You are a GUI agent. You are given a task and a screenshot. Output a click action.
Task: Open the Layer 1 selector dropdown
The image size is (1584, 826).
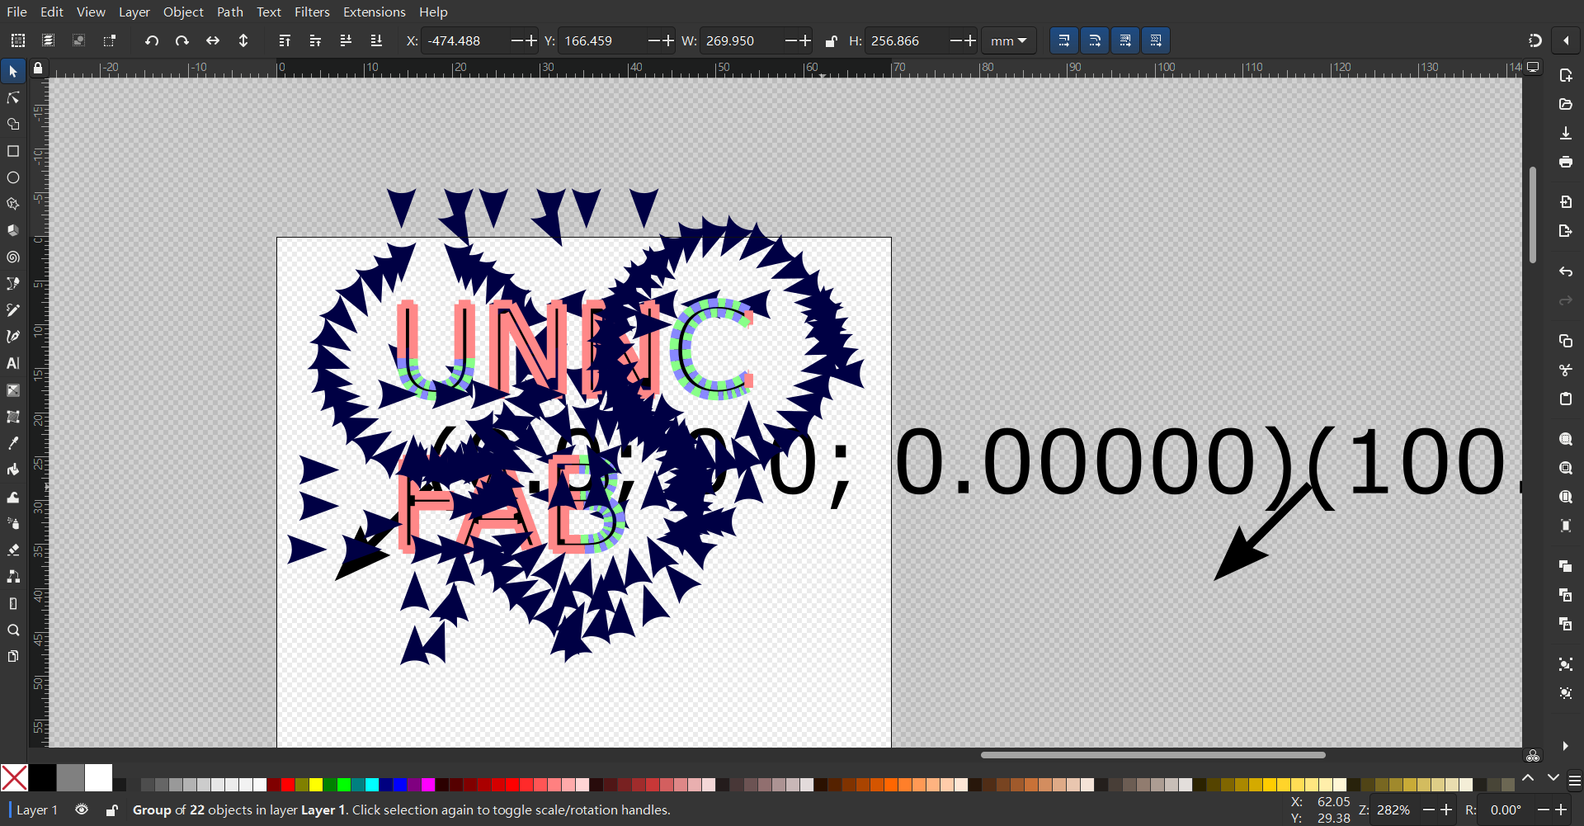pos(36,809)
